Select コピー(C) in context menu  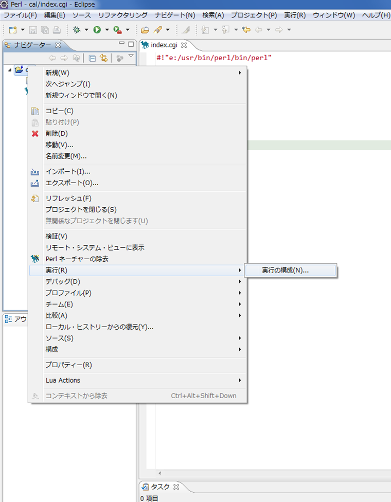(x=138, y=111)
